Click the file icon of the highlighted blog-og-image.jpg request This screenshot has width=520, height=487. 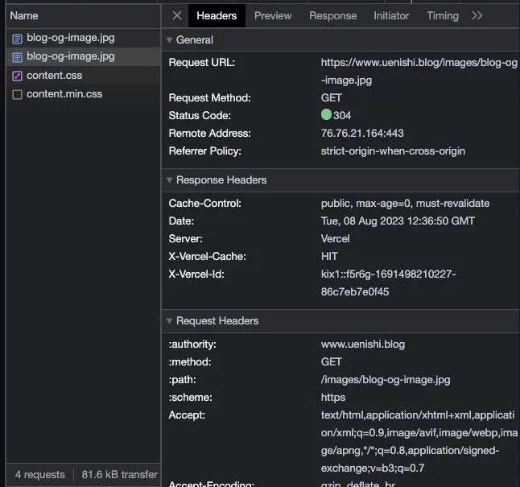tap(17, 57)
